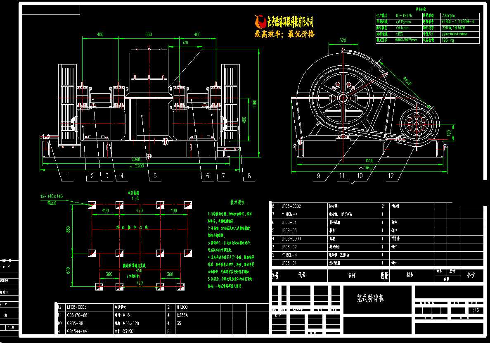Click balloon number '12' under side view

click(391, 176)
